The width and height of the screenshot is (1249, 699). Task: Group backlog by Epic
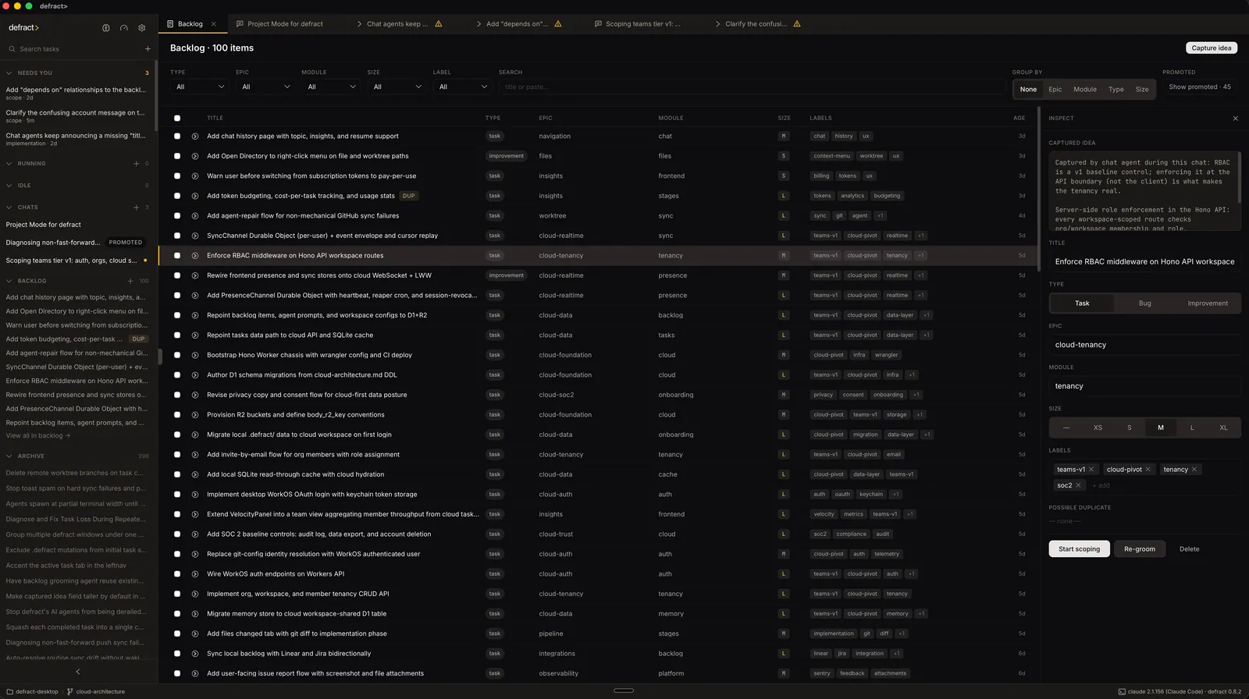(1055, 89)
